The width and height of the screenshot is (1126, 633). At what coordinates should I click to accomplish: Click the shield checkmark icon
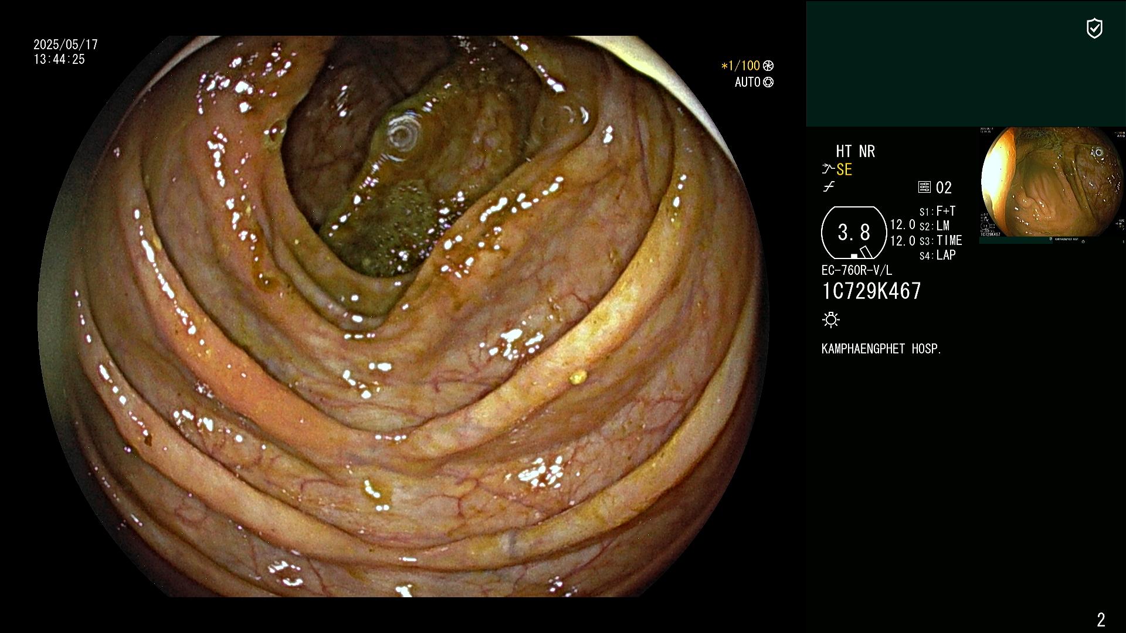(1094, 28)
